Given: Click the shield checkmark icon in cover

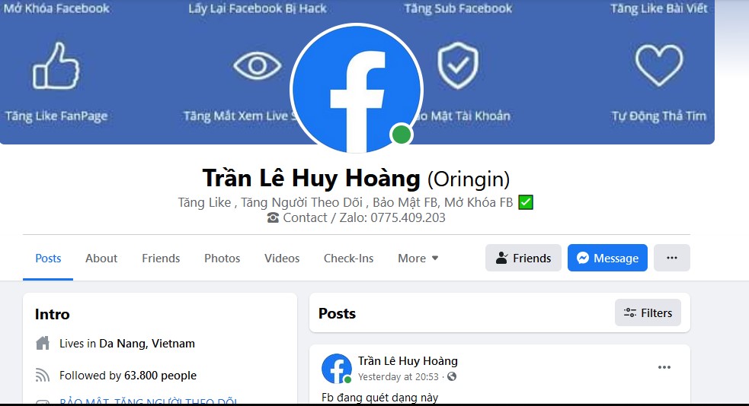Looking at the screenshot, I should point(458,65).
